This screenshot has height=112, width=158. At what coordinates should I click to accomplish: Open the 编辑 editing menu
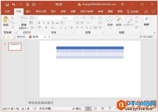coord(146,23)
